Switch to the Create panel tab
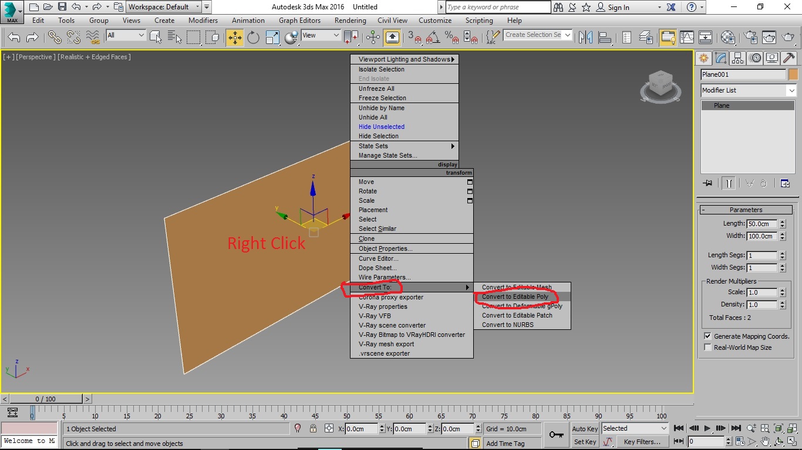 point(703,58)
